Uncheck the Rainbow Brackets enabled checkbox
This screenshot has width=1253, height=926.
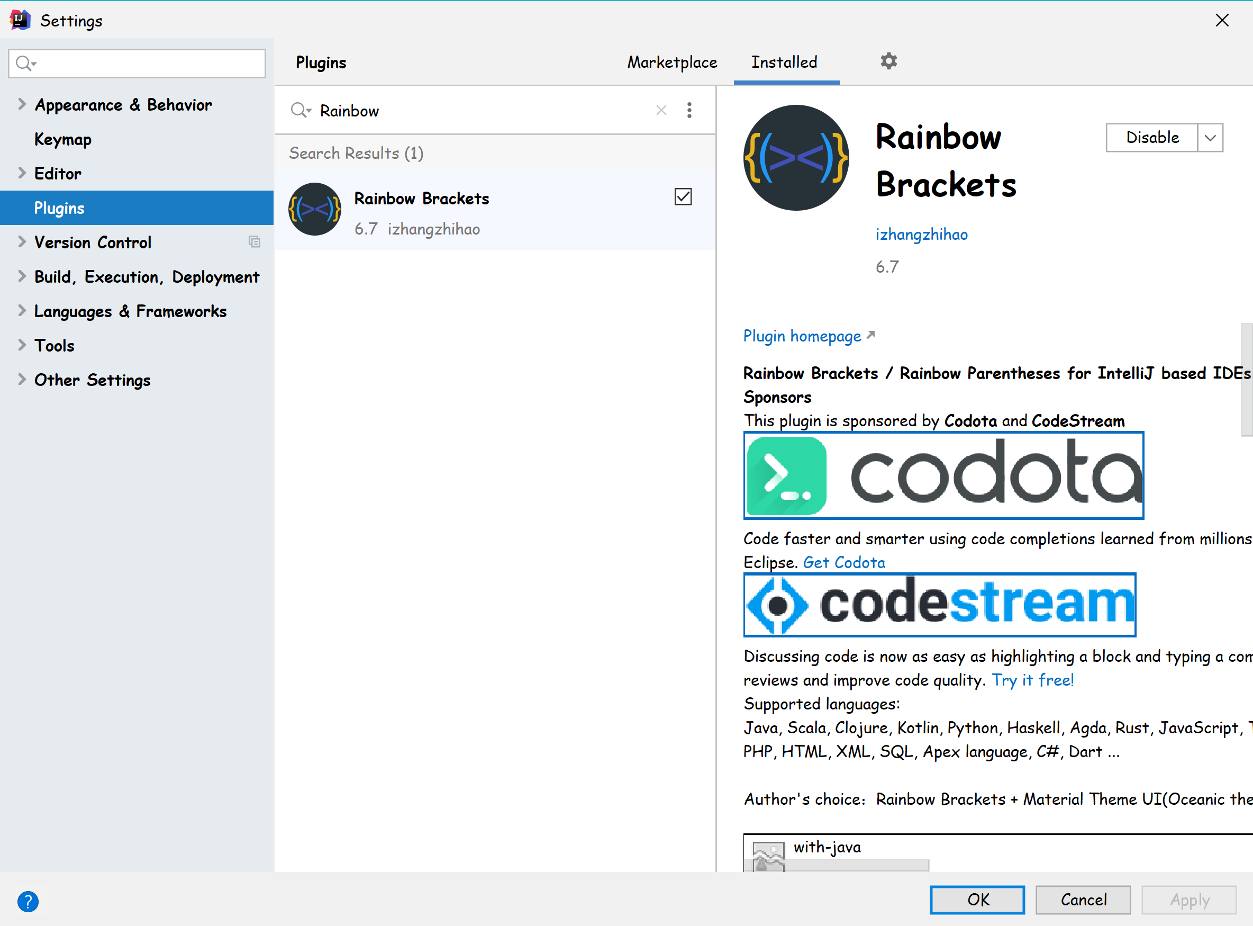[x=683, y=197]
